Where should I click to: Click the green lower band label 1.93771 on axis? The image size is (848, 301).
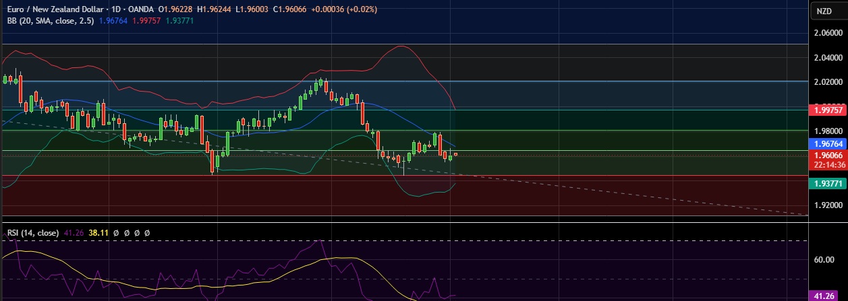click(x=827, y=183)
